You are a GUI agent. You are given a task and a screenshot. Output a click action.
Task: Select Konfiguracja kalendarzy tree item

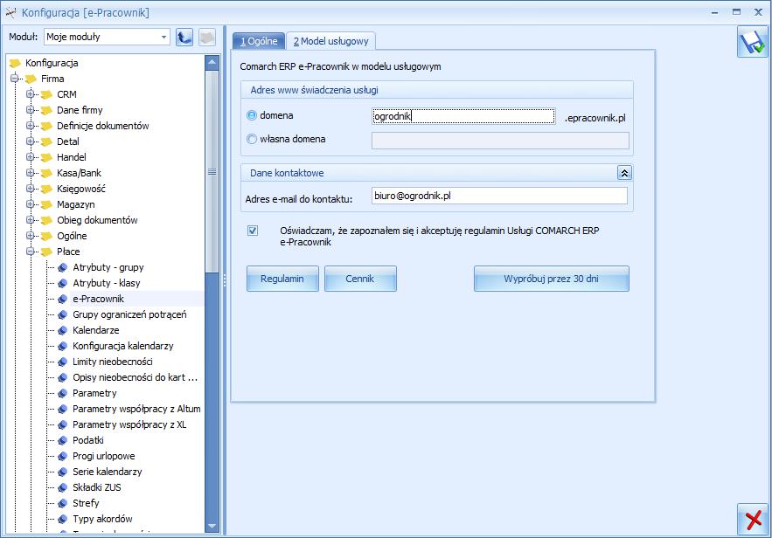pos(123,346)
